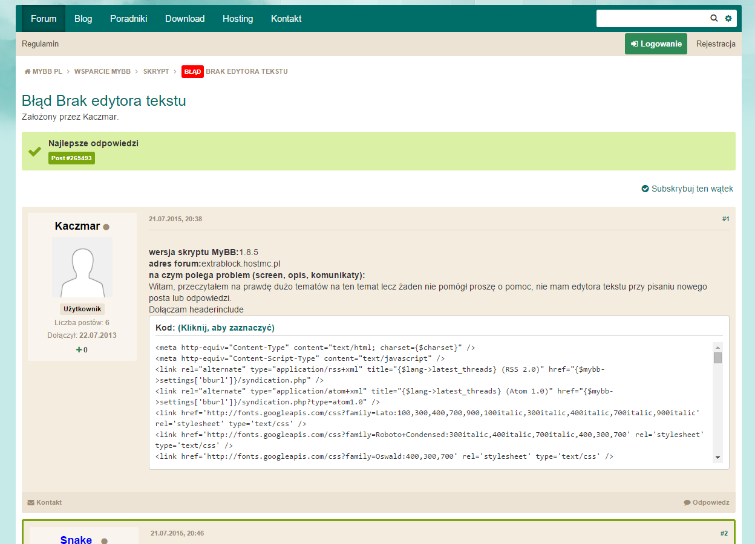Click Kaczmar's default avatar image

click(x=82, y=267)
